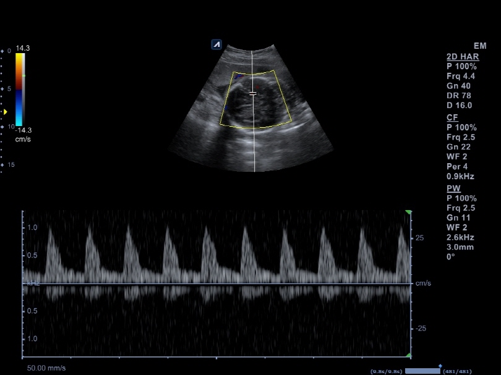Click the green indicator on the grayscale bar
The height and width of the screenshot is (375, 501).
pyautogui.click(x=24, y=75)
